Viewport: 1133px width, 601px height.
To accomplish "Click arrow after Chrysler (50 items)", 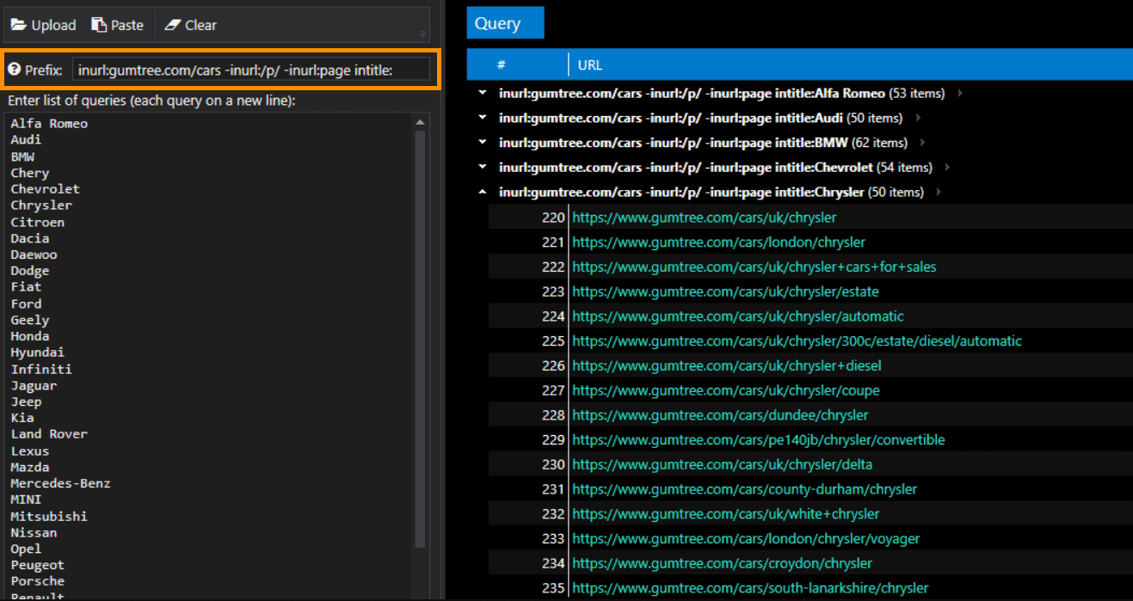I will coord(939,192).
